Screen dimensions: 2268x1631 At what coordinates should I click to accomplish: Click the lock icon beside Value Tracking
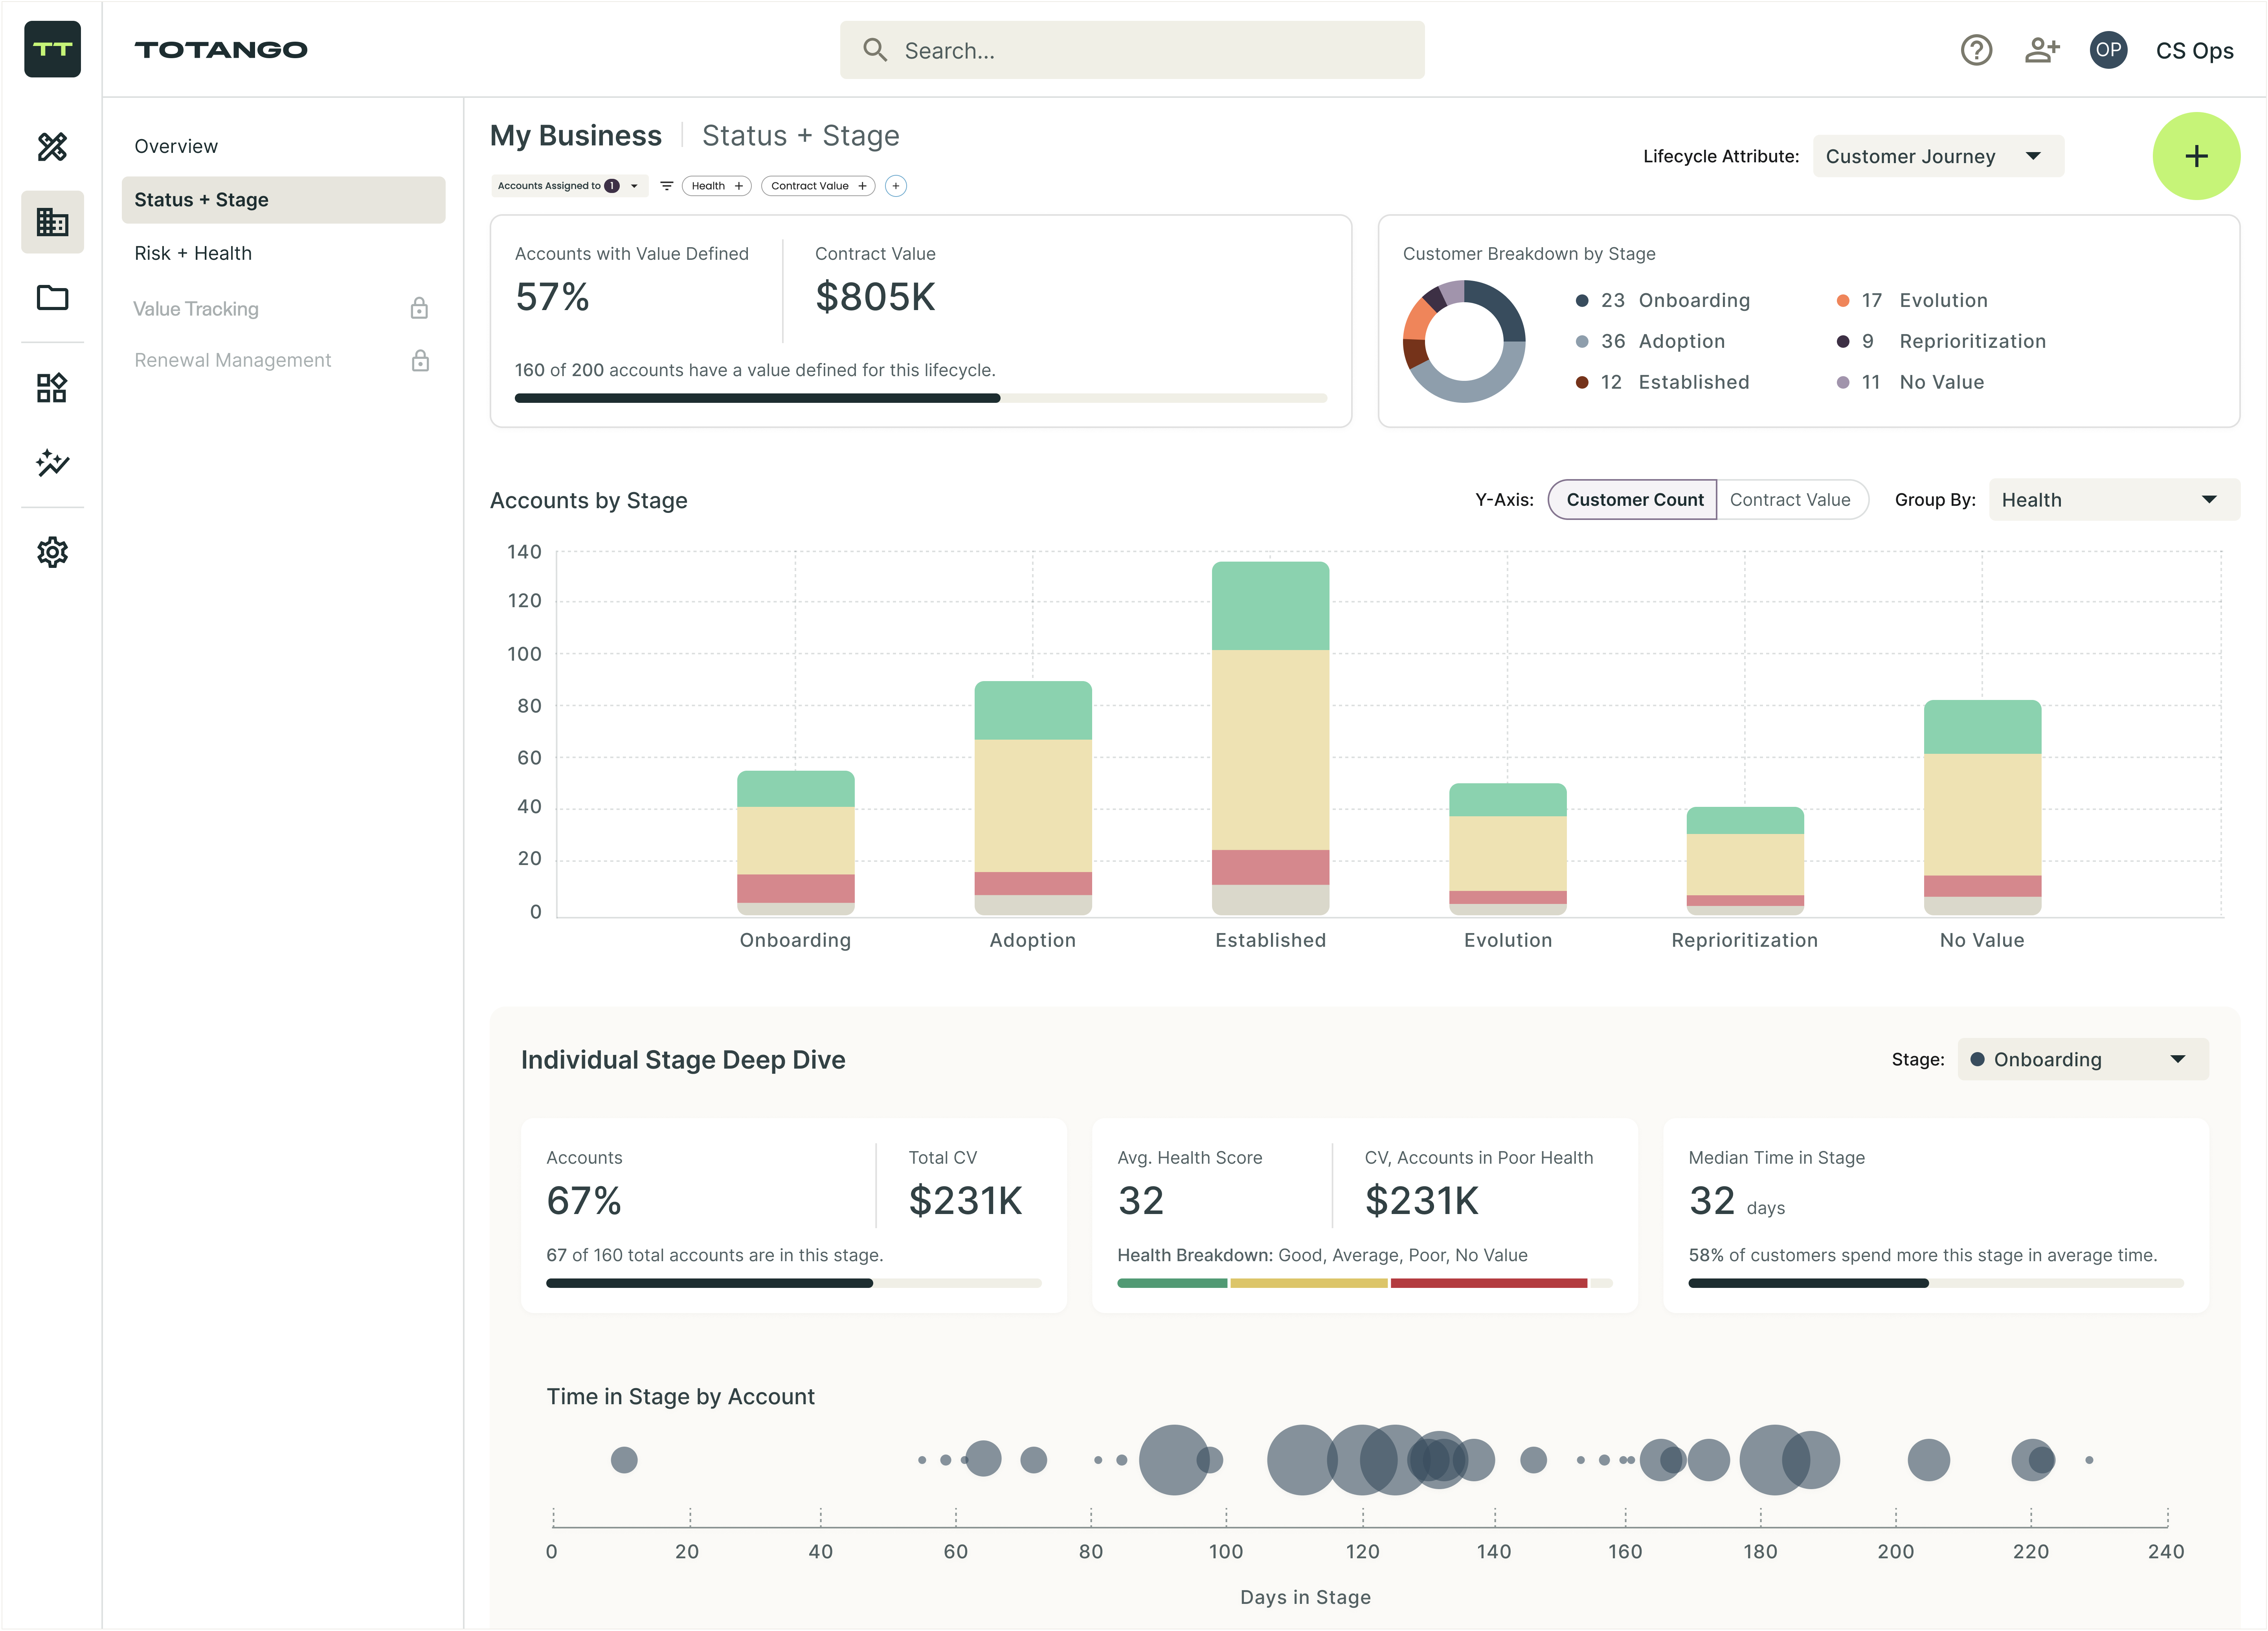[419, 308]
